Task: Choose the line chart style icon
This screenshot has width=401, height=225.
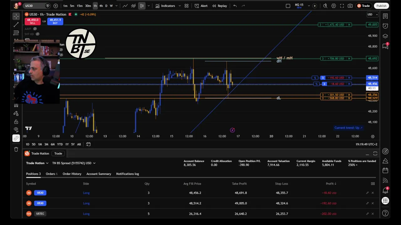Action: coord(125,6)
